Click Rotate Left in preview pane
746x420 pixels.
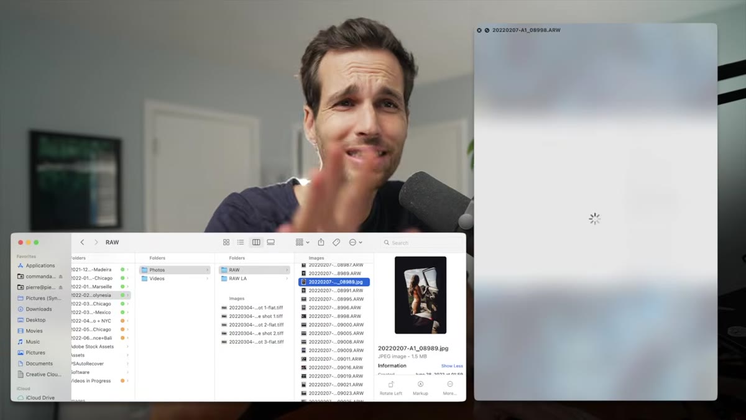390,388
